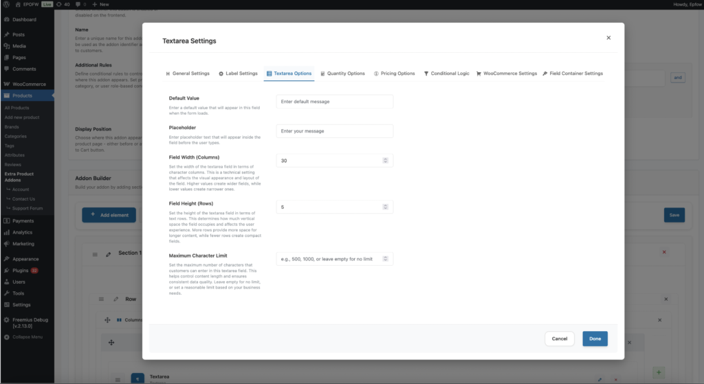Image resolution: width=704 pixels, height=384 pixels.
Task: Click the WooCommerce Settings cart icon
Action: (478, 74)
